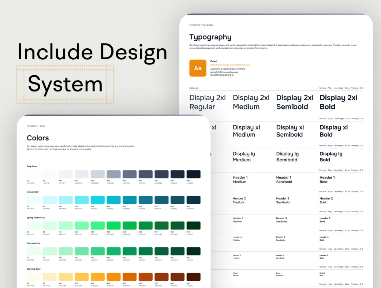The height and width of the screenshot is (288, 381).
Task: Click the Include Design headline text
Action: point(92,52)
